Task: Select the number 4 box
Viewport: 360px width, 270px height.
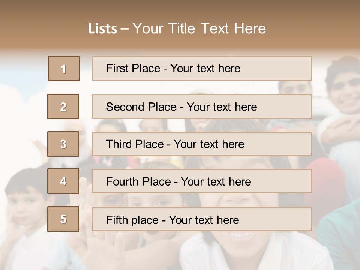Action: point(63,181)
